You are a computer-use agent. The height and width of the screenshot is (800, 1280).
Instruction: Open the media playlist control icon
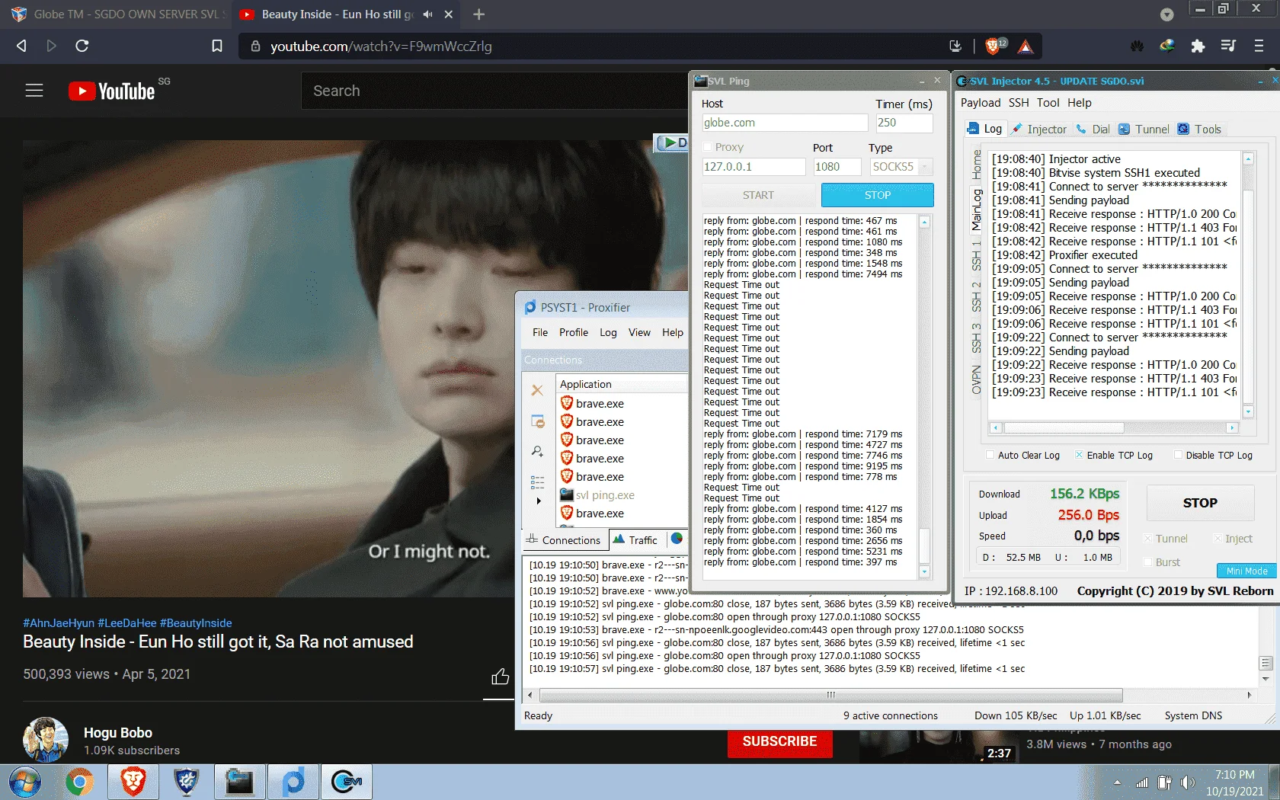1228,46
